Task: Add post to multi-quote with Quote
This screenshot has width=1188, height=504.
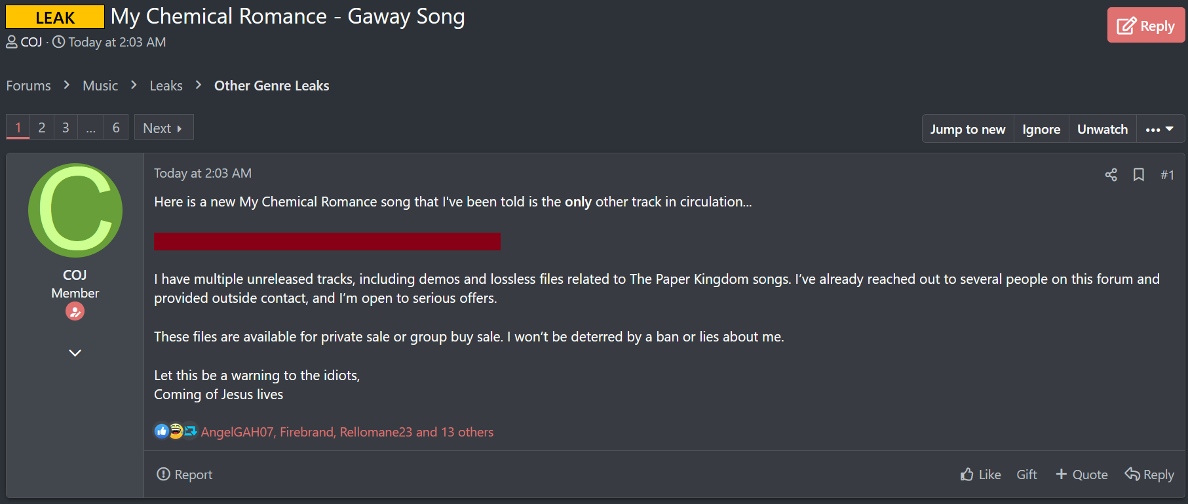Action: pyautogui.click(x=1082, y=475)
